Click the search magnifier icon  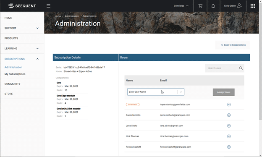pos(241,68)
